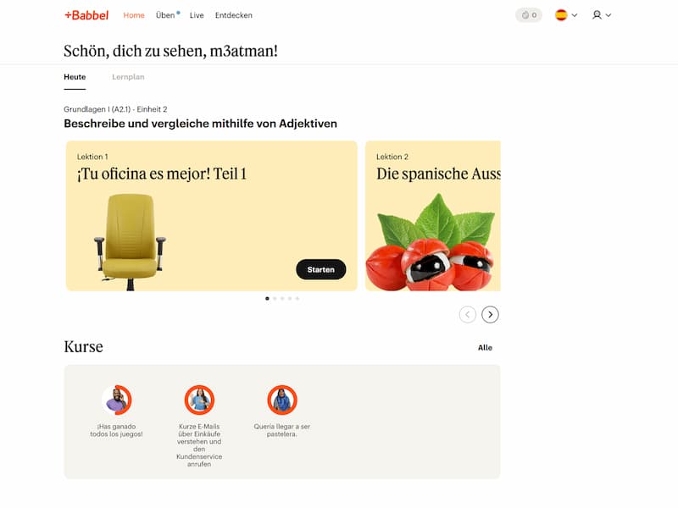678x508 pixels.
Task: Click the Babbel logo
Action: 86,15
